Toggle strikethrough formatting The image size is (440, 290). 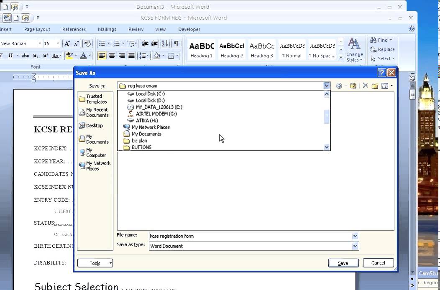(x=25, y=56)
